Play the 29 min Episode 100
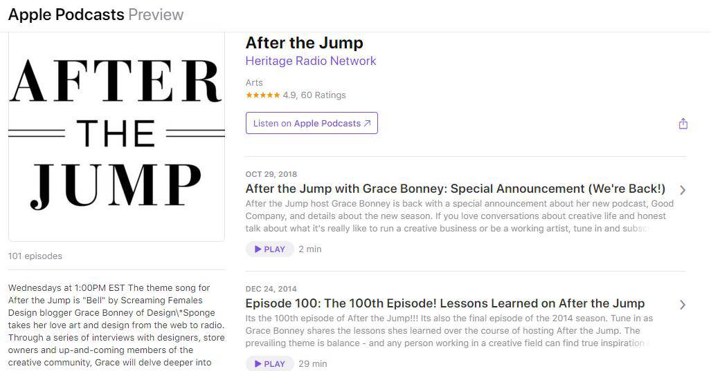This screenshot has height=371, width=711. point(270,364)
